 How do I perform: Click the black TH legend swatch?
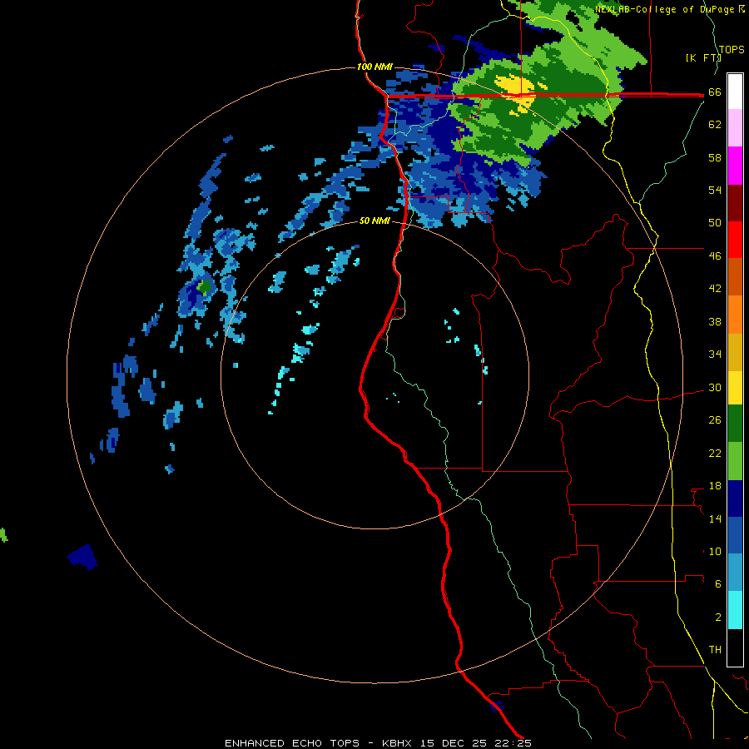click(735, 647)
